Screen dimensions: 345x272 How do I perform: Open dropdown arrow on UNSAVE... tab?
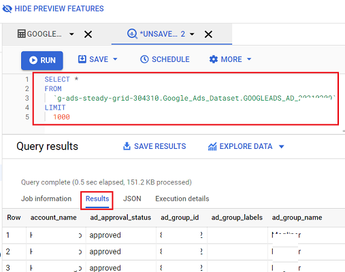[192, 34]
